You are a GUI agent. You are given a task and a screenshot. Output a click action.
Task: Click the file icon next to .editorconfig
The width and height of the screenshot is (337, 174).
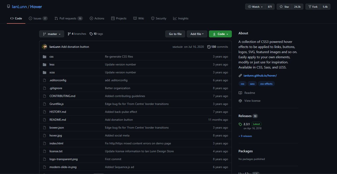44,80
